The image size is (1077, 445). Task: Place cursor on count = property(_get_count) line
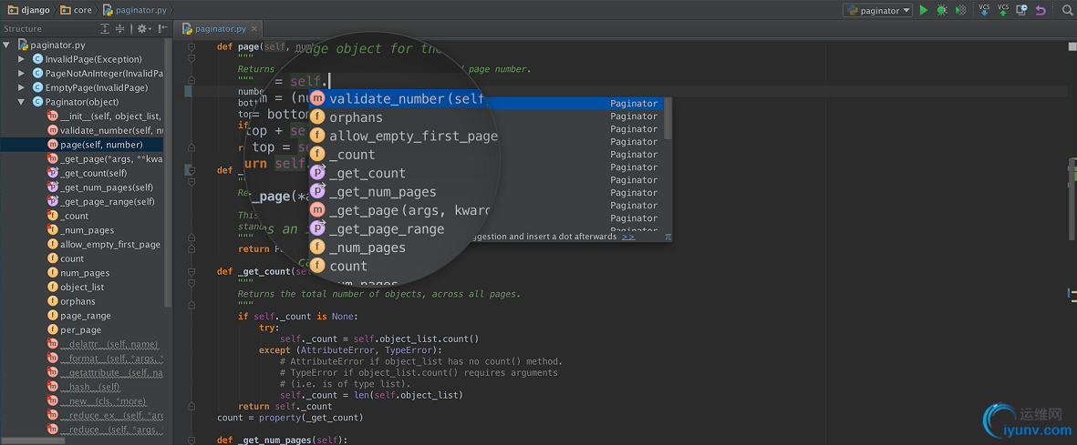click(290, 417)
